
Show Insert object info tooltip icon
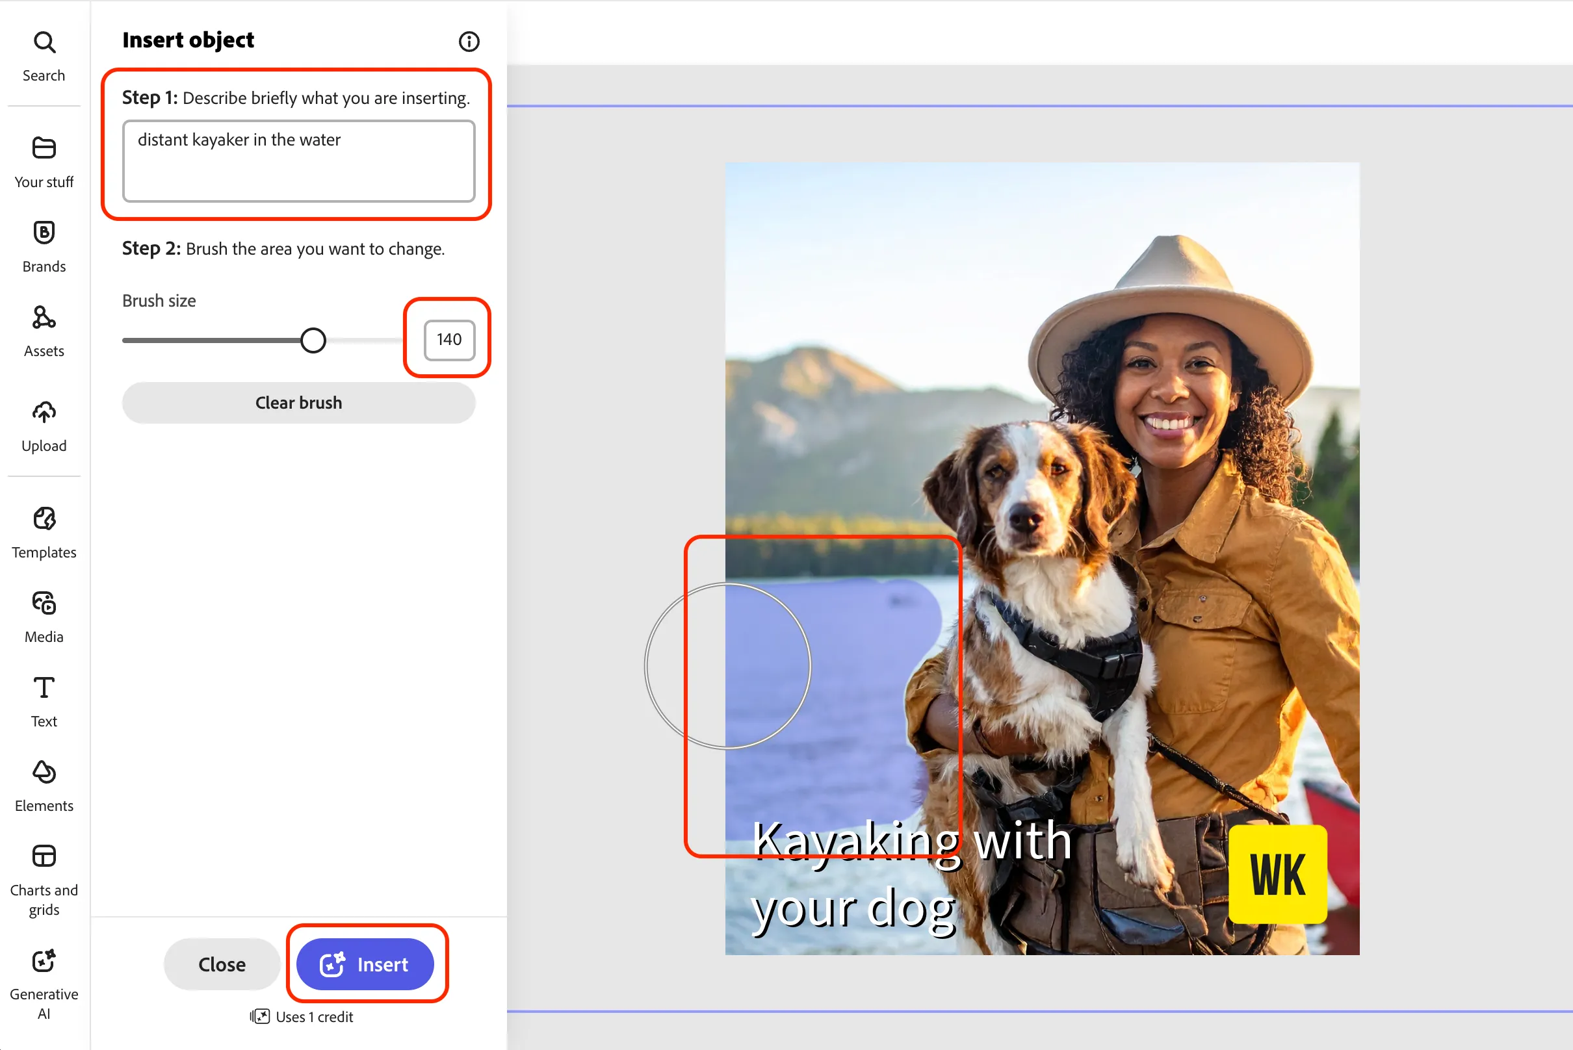469,42
